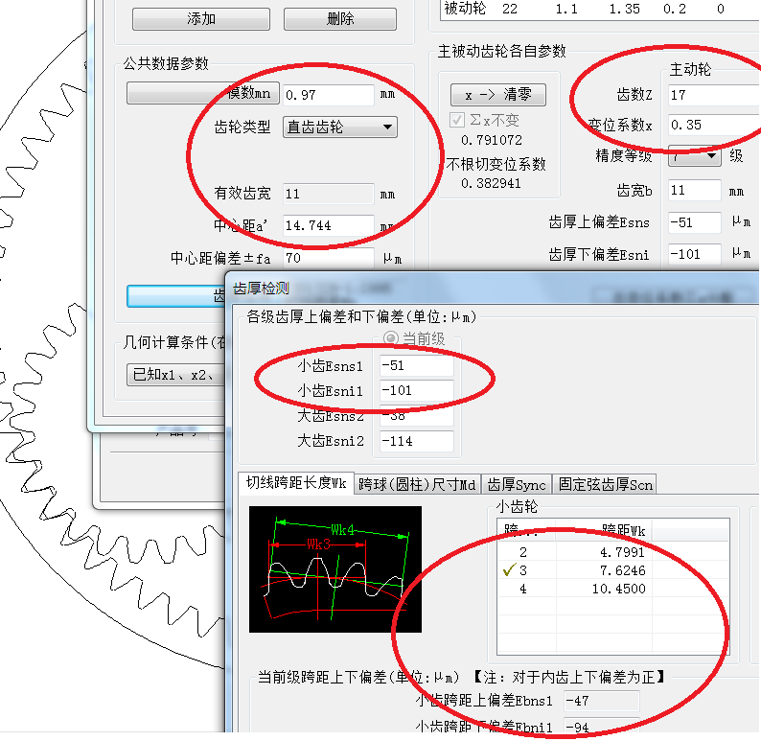Viewport: 761px width, 741px height.
Task: Select the 当前级 radio button
Action: (x=391, y=338)
